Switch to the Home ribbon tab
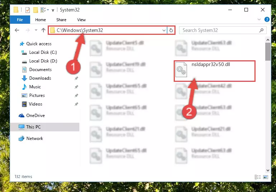Viewport: 276px width, 192px height. coord(41,20)
